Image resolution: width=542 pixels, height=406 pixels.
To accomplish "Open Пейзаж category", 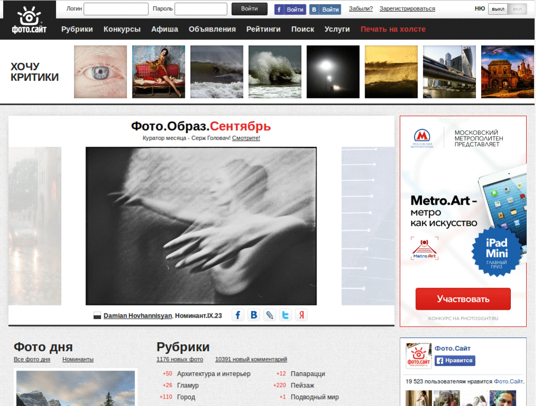I will coord(302,385).
